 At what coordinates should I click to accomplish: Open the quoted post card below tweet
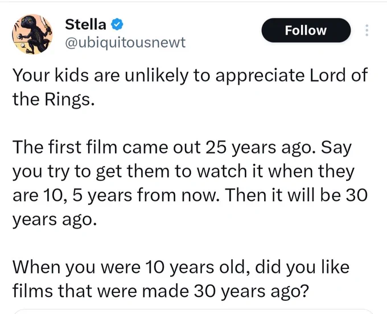pos(193,311)
